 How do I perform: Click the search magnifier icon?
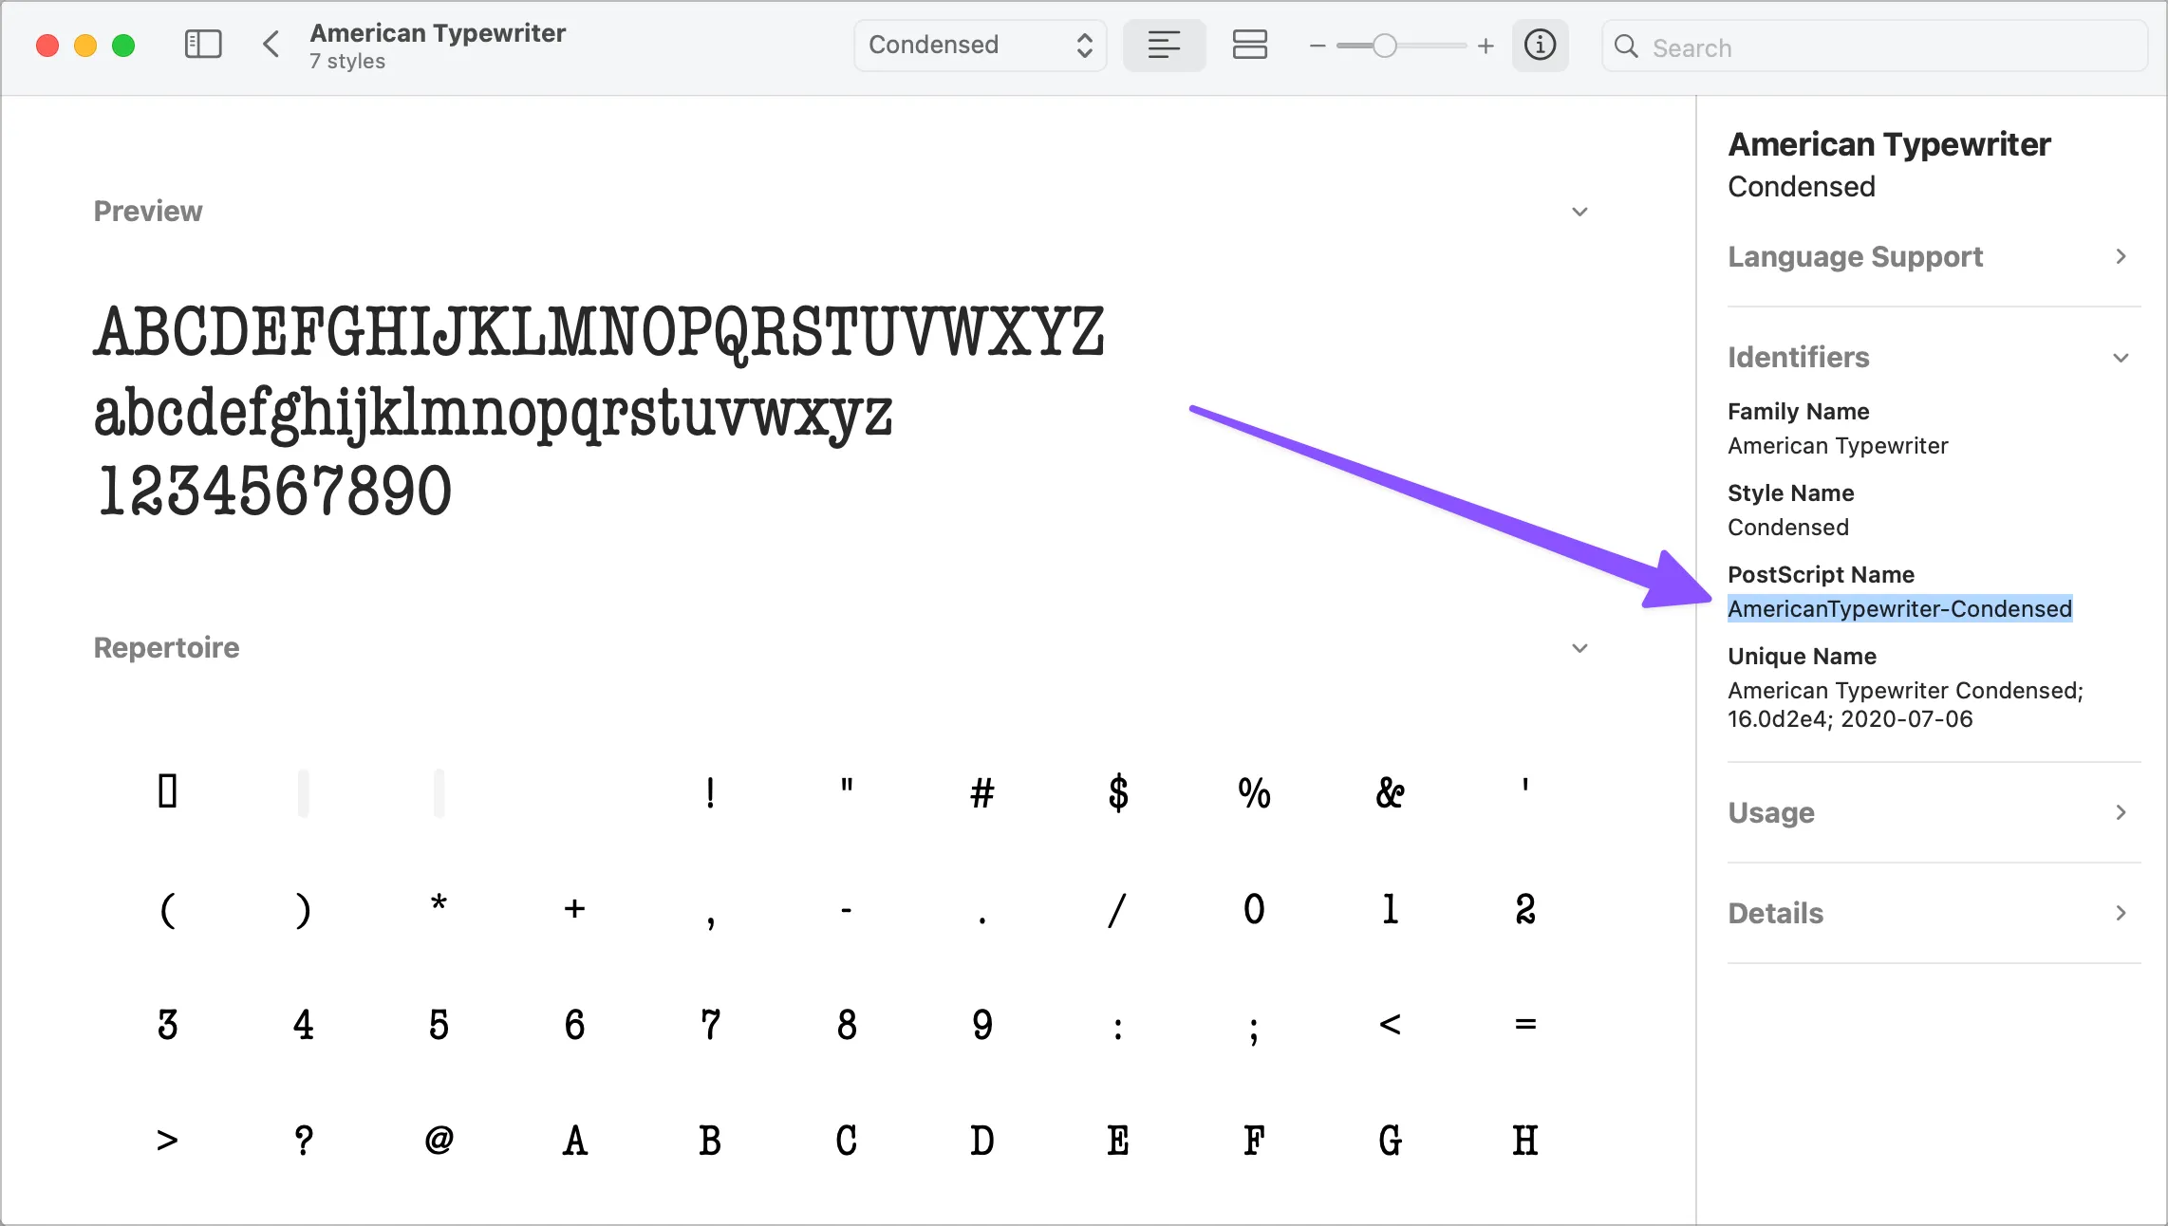click(x=1626, y=46)
